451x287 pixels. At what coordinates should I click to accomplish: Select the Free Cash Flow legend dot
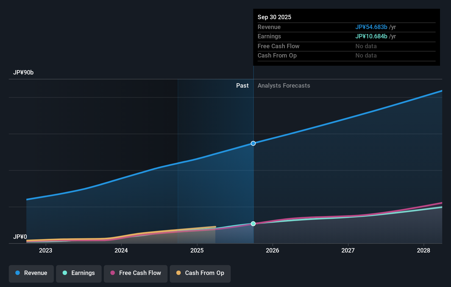[x=113, y=273]
